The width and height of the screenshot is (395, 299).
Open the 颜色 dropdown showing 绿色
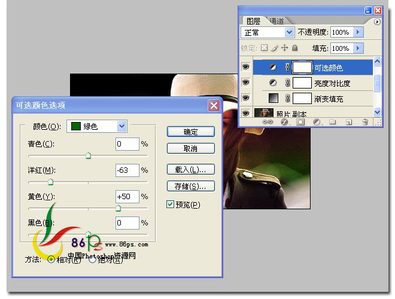pos(97,126)
